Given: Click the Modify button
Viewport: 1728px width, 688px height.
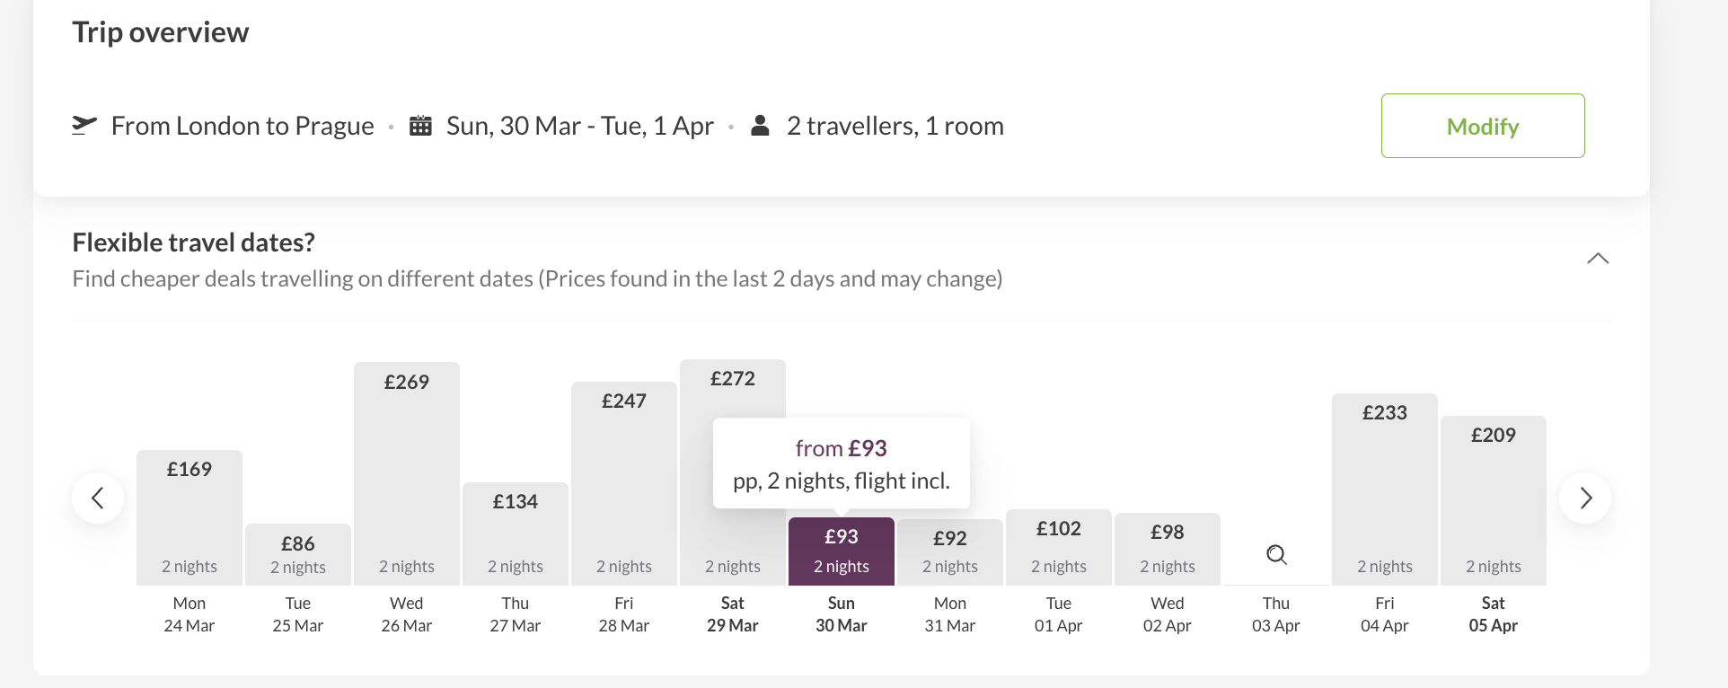Looking at the screenshot, I should (x=1483, y=126).
